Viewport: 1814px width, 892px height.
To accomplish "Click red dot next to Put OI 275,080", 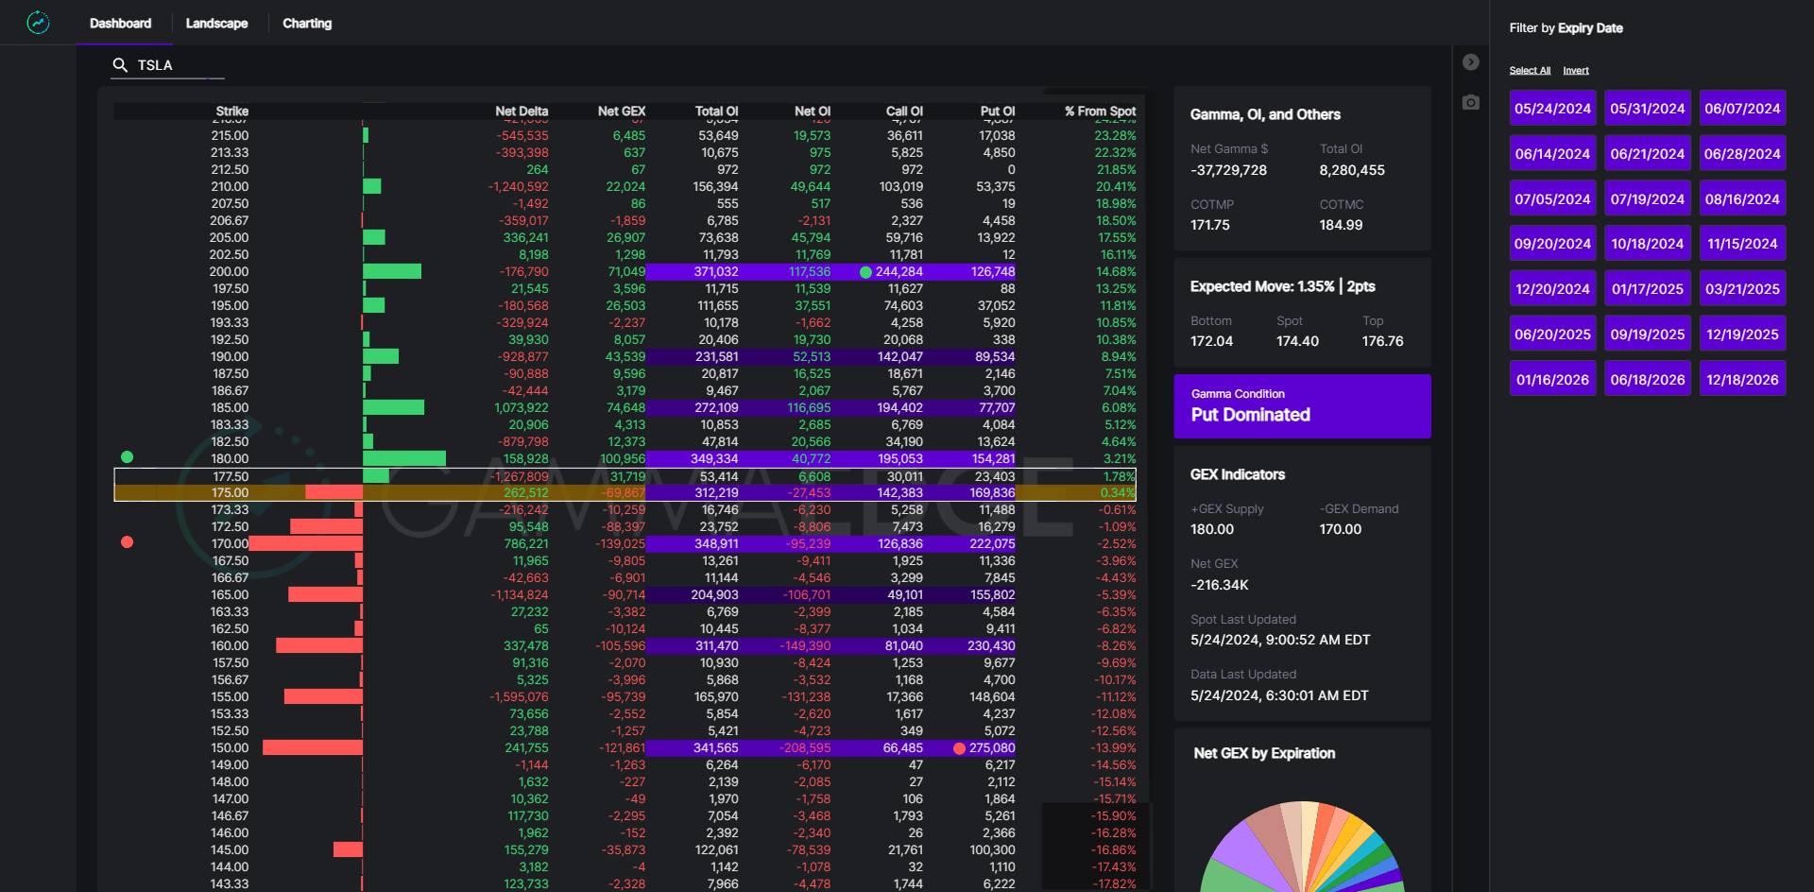I will coord(959,748).
